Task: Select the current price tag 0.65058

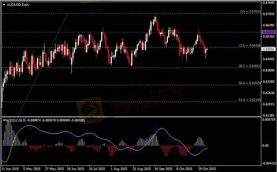Action: 268,49
